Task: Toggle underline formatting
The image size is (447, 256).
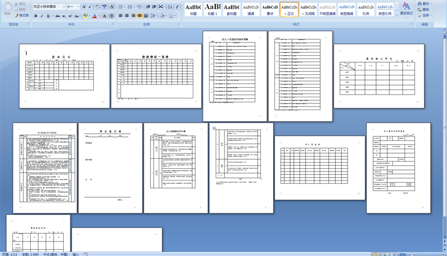Action: coord(48,16)
